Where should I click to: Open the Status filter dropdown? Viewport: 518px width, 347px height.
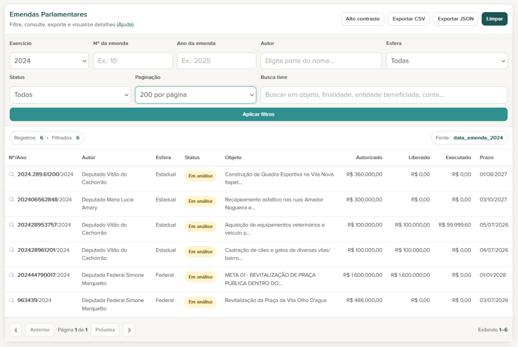70,94
